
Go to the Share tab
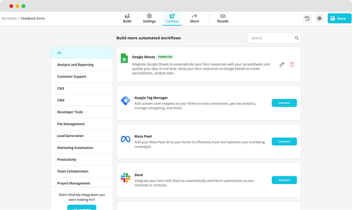tap(194, 19)
